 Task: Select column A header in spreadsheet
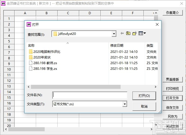tap(25, 13)
